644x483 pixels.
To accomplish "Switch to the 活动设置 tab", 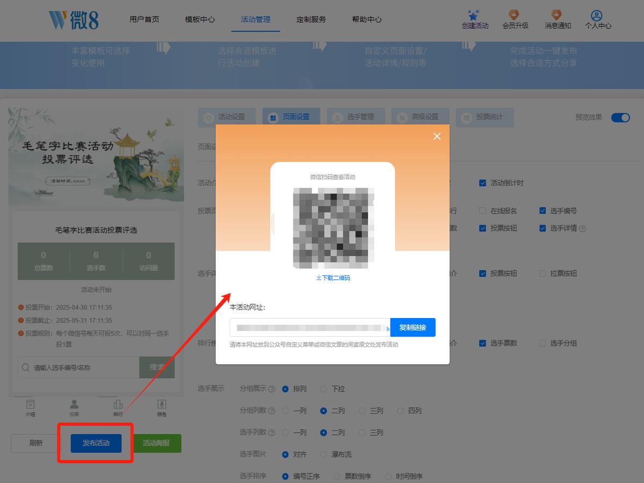I will (x=226, y=117).
